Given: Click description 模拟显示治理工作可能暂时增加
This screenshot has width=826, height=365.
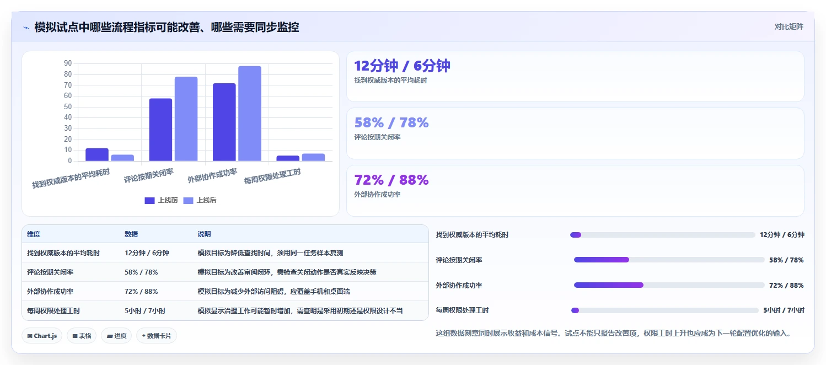Looking at the screenshot, I should click(x=300, y=311).
